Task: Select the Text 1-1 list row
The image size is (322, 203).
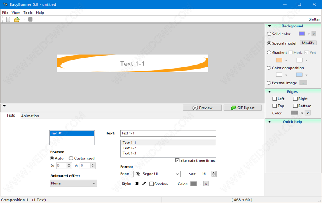Action: [x=168, y=143]
